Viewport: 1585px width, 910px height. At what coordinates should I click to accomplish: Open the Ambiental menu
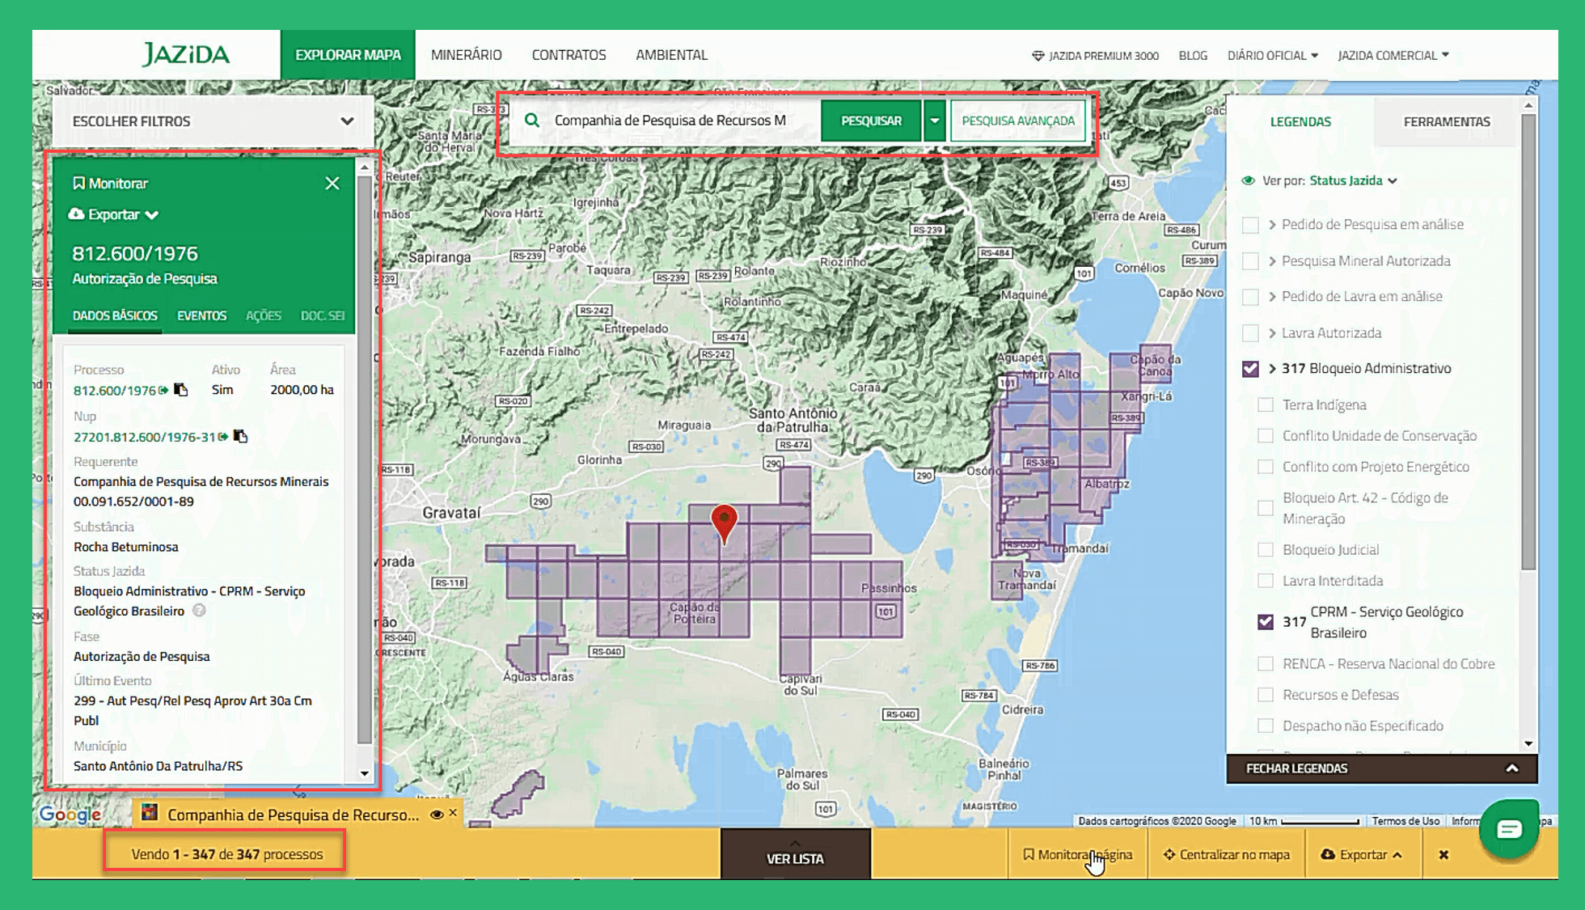tap(671, 55)
